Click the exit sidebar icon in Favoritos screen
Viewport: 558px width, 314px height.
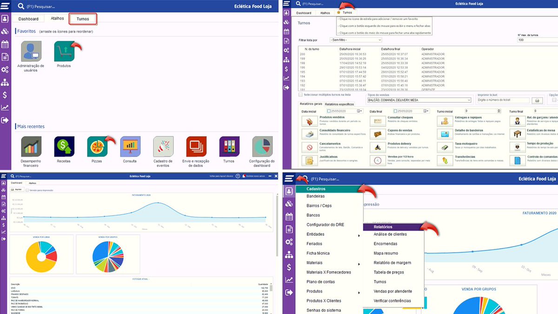tap(5, 120)
